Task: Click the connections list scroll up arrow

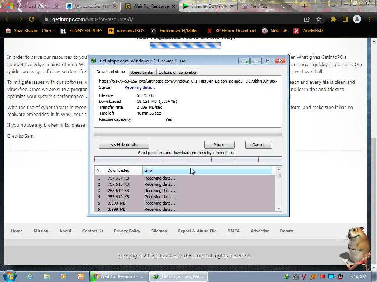Action: 279,169
